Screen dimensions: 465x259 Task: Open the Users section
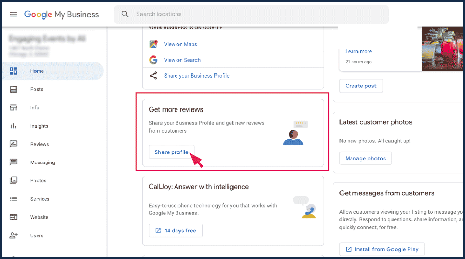(x=37, y=236)
